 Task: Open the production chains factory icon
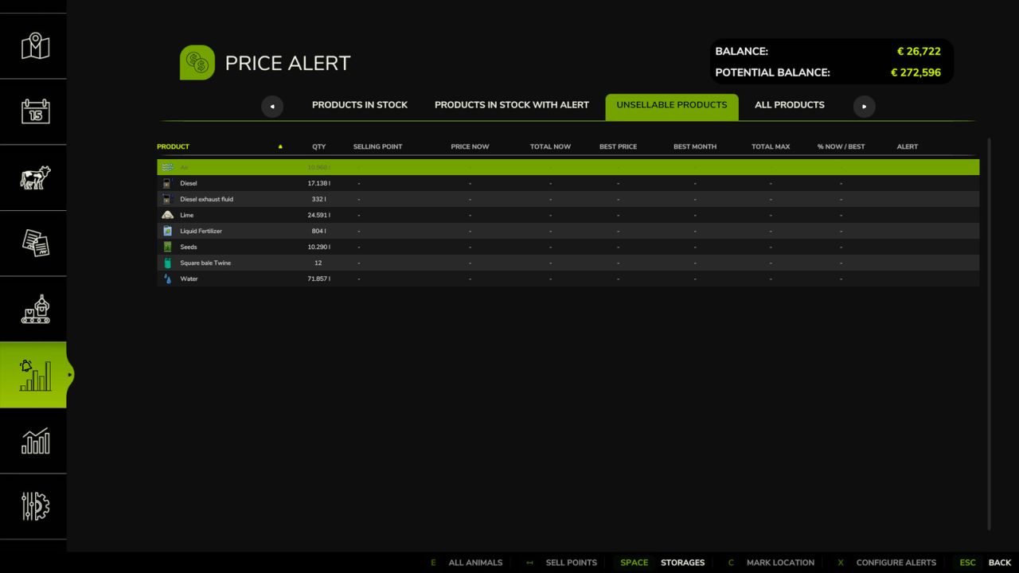[x=35, y=309]
